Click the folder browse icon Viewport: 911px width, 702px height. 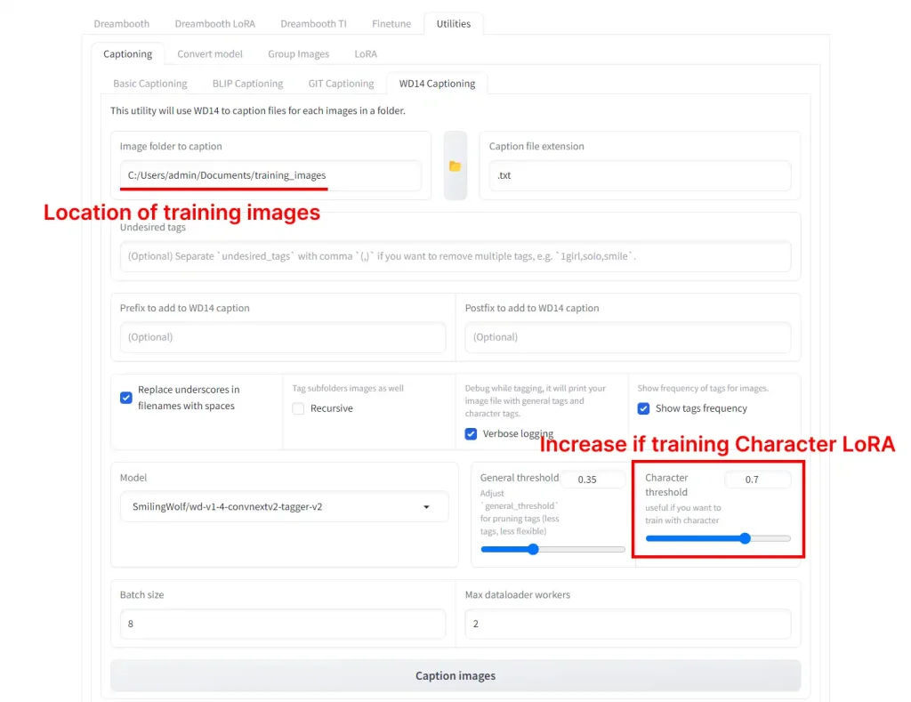pyautogui.click(x=455, y=166)
